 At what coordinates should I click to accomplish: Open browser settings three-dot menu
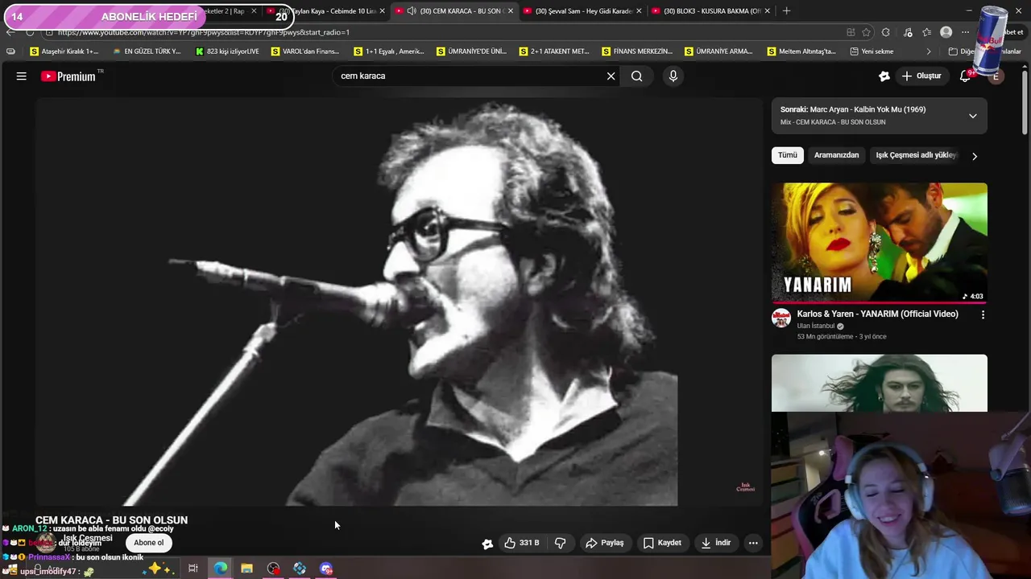pos(966,32)
